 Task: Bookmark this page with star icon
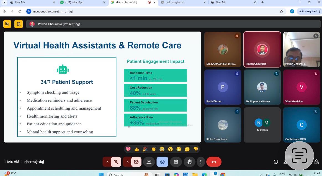[282, 11]
